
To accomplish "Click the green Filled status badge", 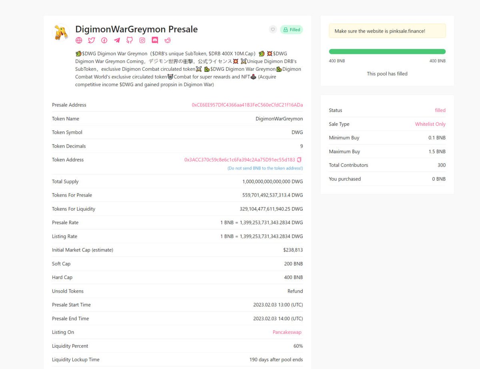I will pos(291,30).
